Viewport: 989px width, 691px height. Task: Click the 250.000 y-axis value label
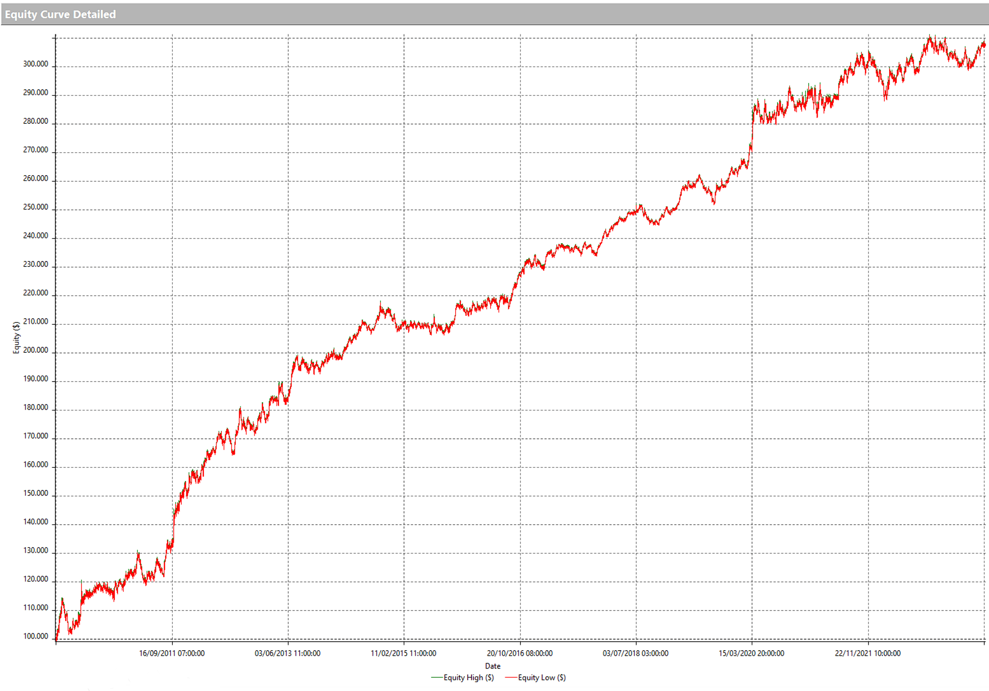click(x=36, y=207)
